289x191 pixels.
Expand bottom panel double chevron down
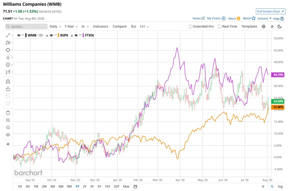coord(263,187)
